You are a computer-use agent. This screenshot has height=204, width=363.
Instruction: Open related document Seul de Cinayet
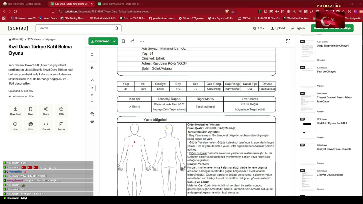click(326, 72)
